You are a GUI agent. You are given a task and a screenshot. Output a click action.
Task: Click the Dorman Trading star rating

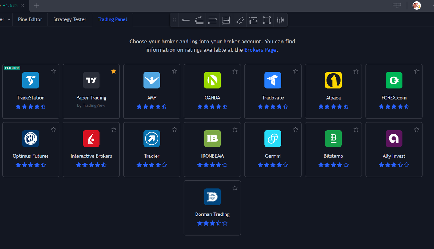[x=212, y=223]
